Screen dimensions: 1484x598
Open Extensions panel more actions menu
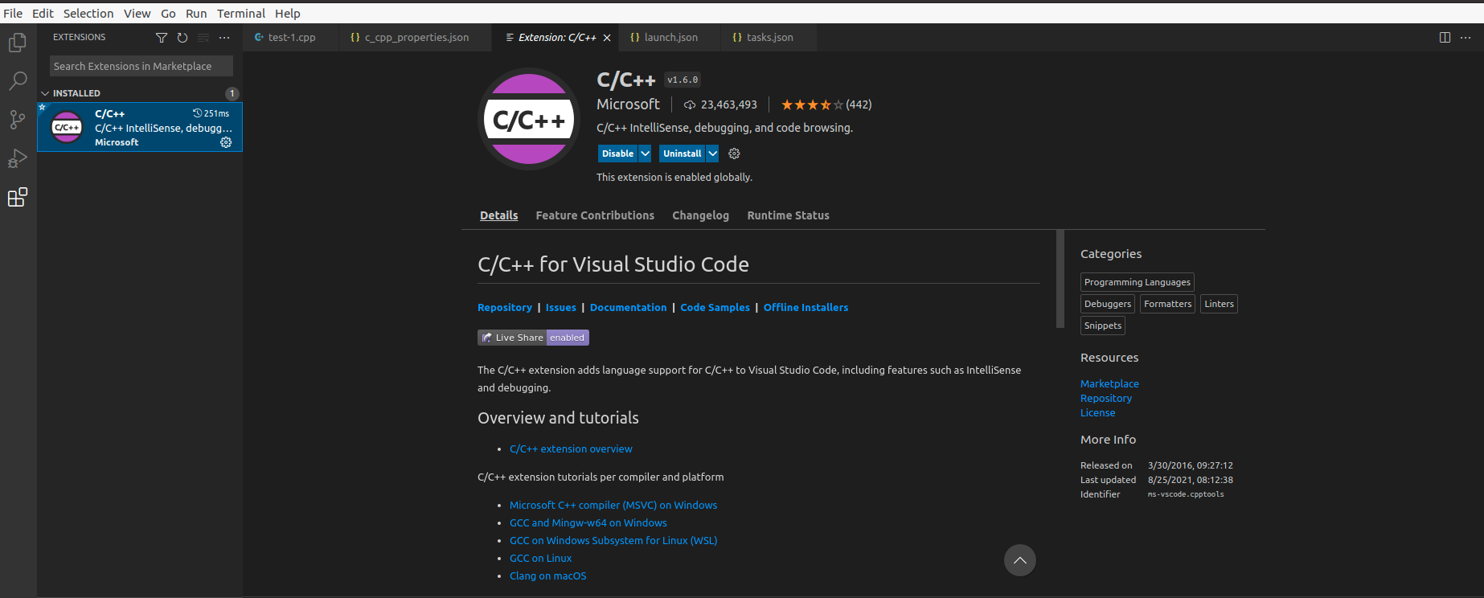224,38
